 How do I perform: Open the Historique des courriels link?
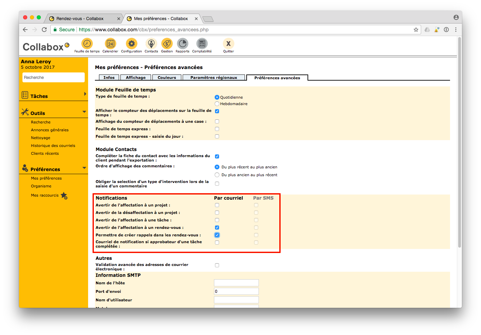click(x=53, y=146)
